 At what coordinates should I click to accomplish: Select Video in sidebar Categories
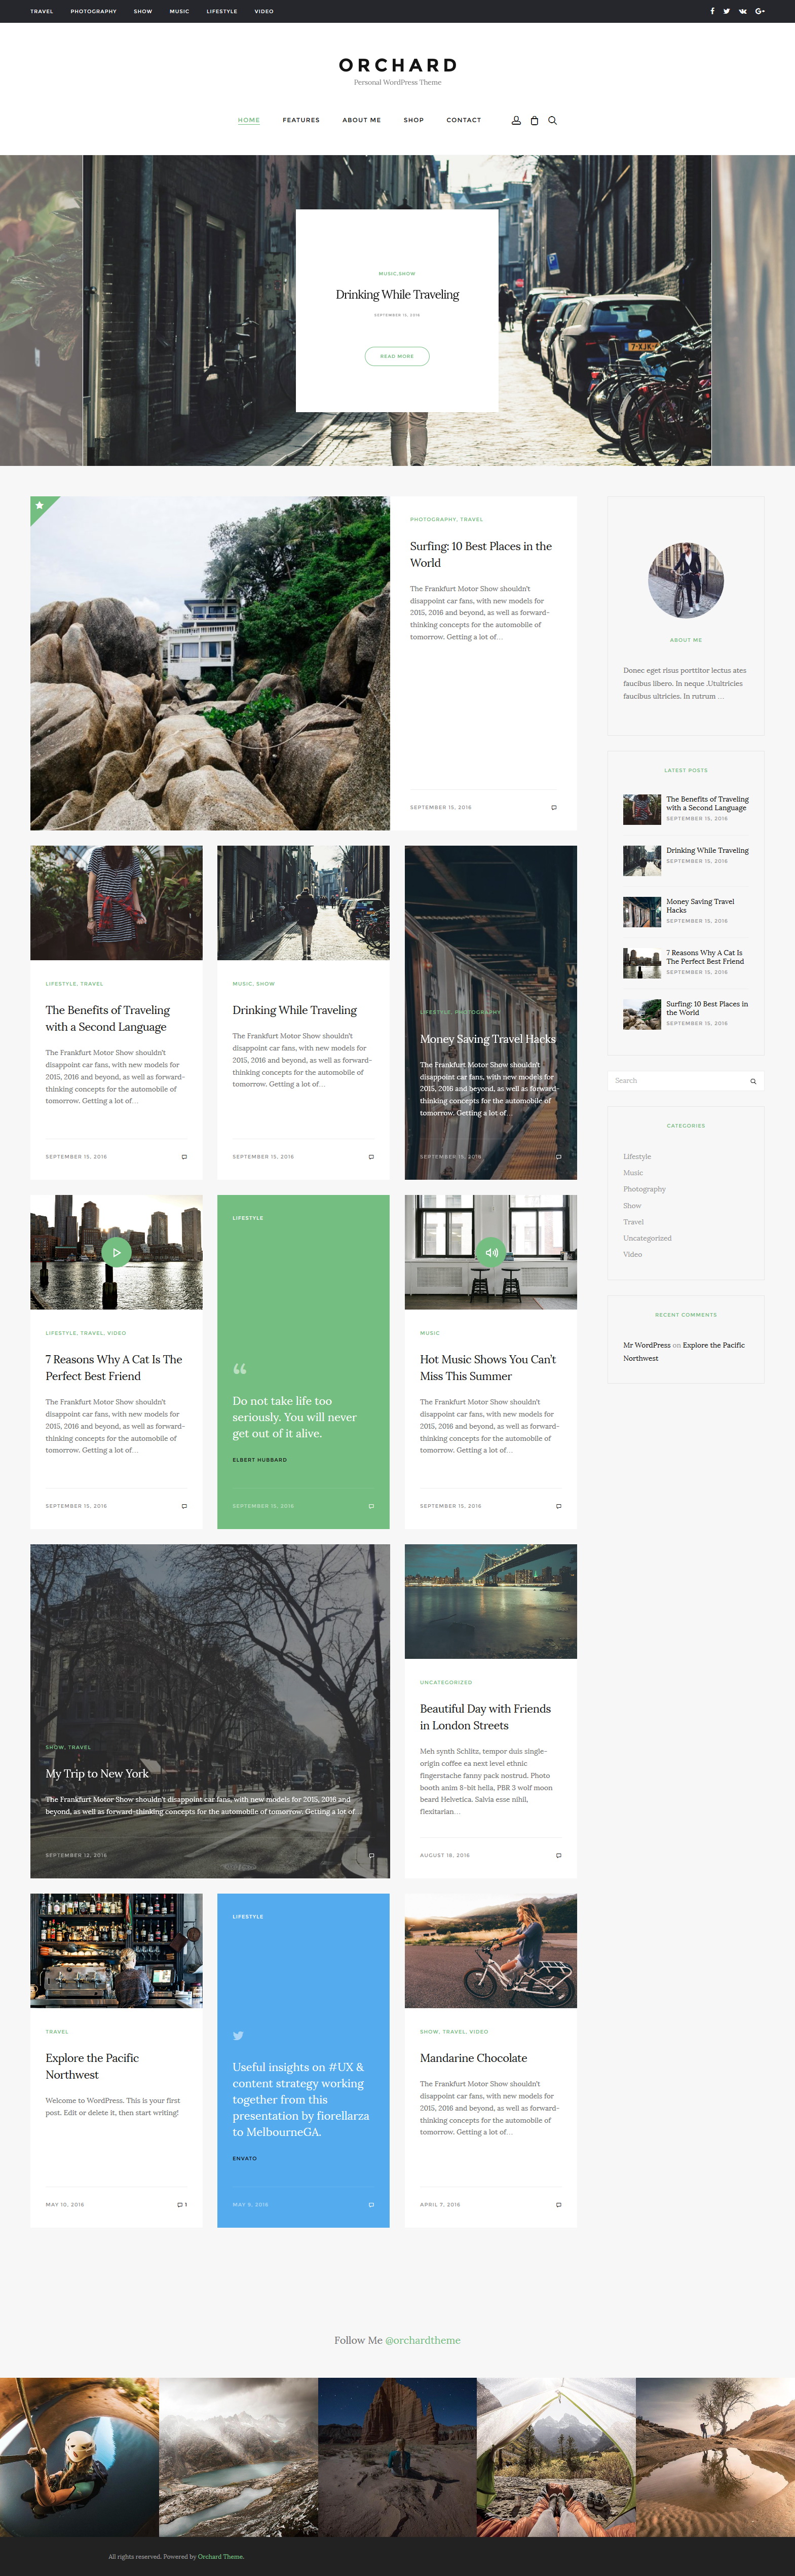pyautogui.click(x=633, y=1254)
